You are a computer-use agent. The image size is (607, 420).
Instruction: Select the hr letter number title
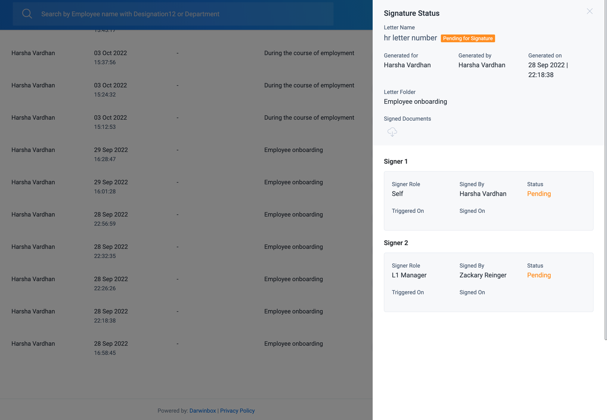(410, 38)
